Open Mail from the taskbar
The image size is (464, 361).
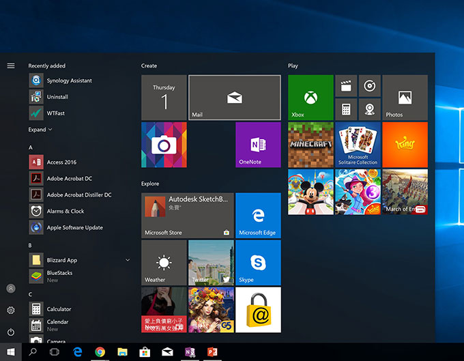[167, 352]
